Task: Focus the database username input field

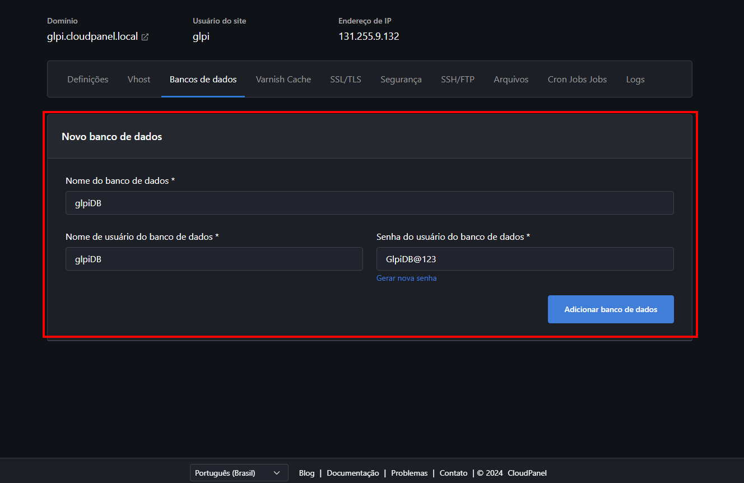Action: [x=214, y=259]
